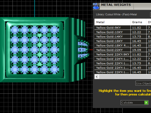The width and height of the screenshot is (151, 113).
Task: Click the Metal column header
Action: [x=112, y=22]
